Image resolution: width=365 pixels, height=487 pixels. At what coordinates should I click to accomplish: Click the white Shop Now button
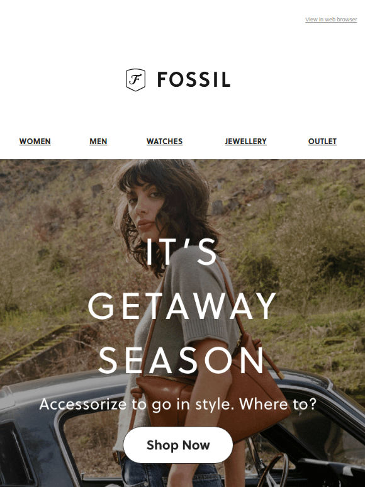178,445
